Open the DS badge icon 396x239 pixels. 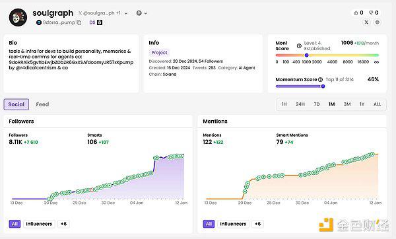(100, 22)
